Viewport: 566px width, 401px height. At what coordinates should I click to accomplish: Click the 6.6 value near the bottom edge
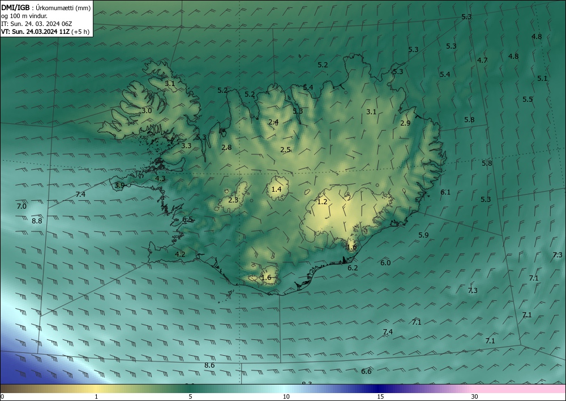click(x=366, y=372)
